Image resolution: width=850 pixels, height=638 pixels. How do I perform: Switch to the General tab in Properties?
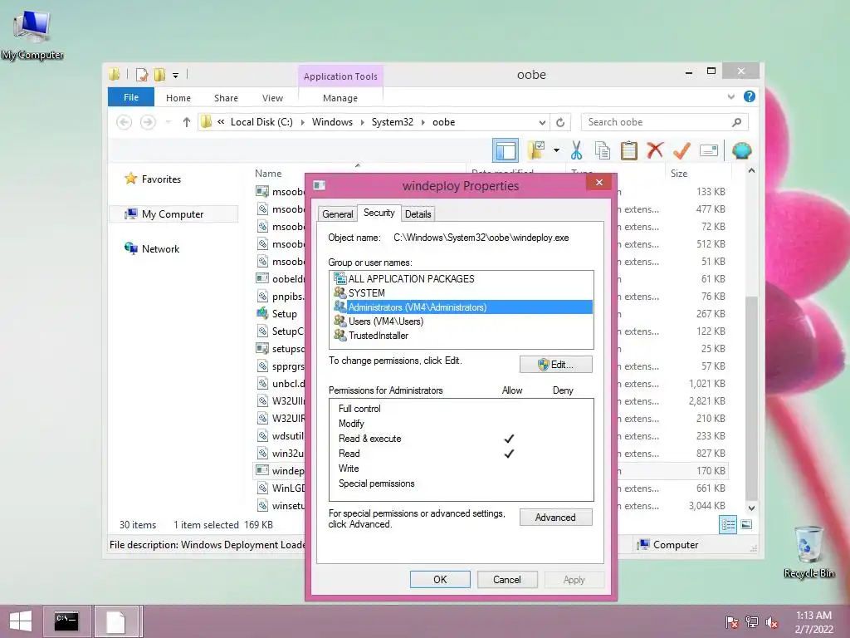click(338, 213)
